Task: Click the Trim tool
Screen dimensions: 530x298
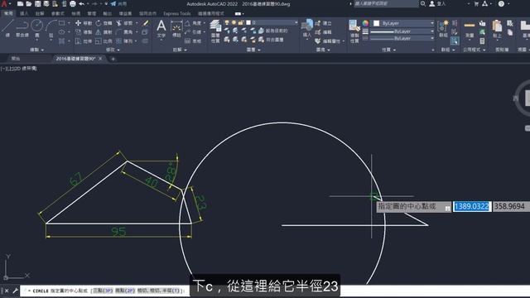Action: 123,23
